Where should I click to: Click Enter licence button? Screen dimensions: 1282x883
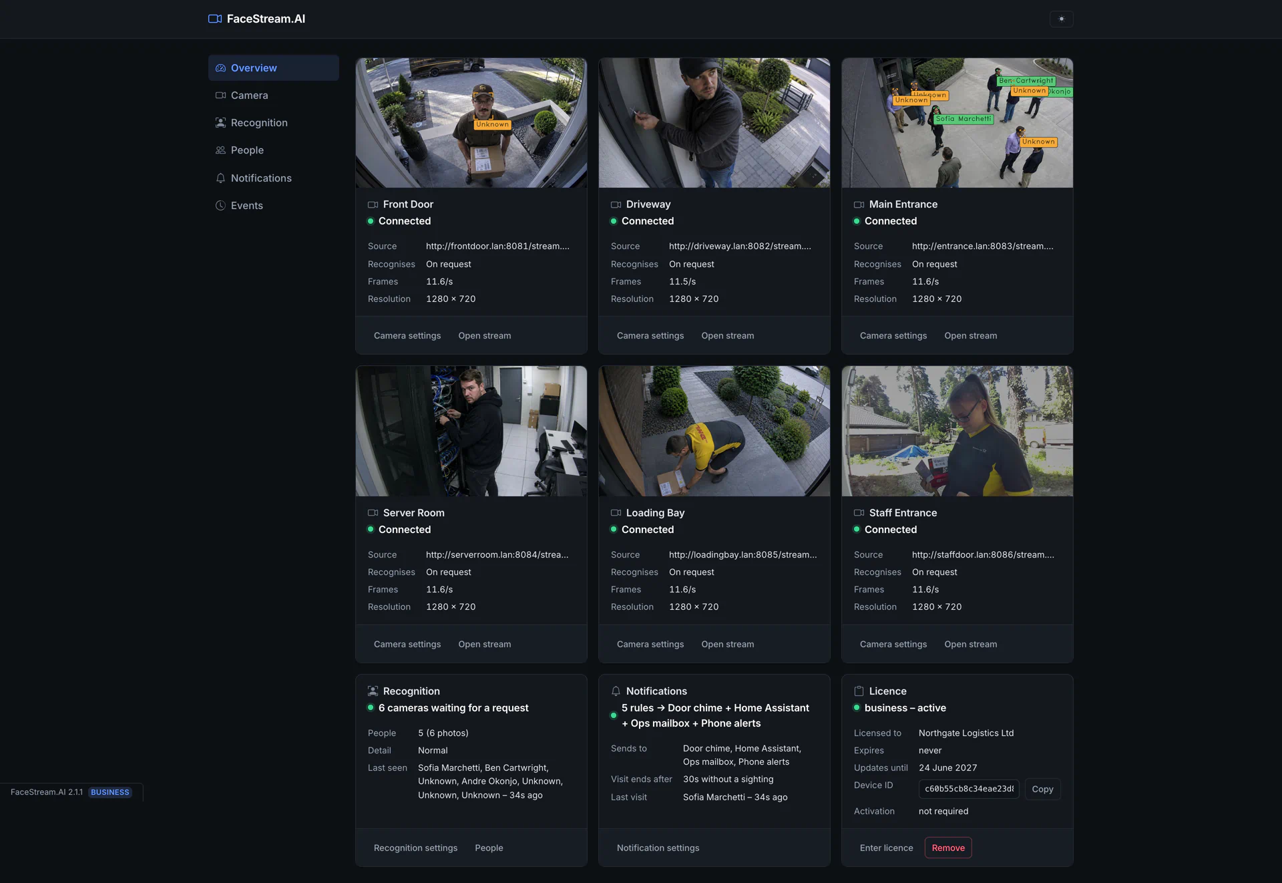pyautogui.click(x=887, y=848)
